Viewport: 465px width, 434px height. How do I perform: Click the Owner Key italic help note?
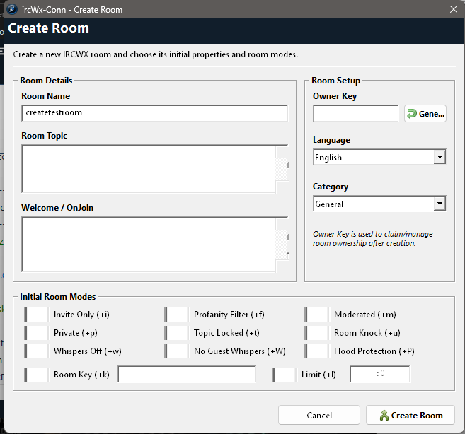(372, 238)
